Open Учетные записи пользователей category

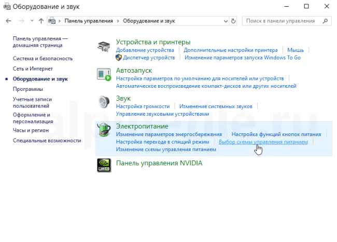(x=32, y=102)
